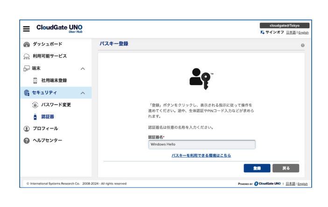Click the 社用端末登録 phone icon
The image size is (328, 207).
pos(35,80)
